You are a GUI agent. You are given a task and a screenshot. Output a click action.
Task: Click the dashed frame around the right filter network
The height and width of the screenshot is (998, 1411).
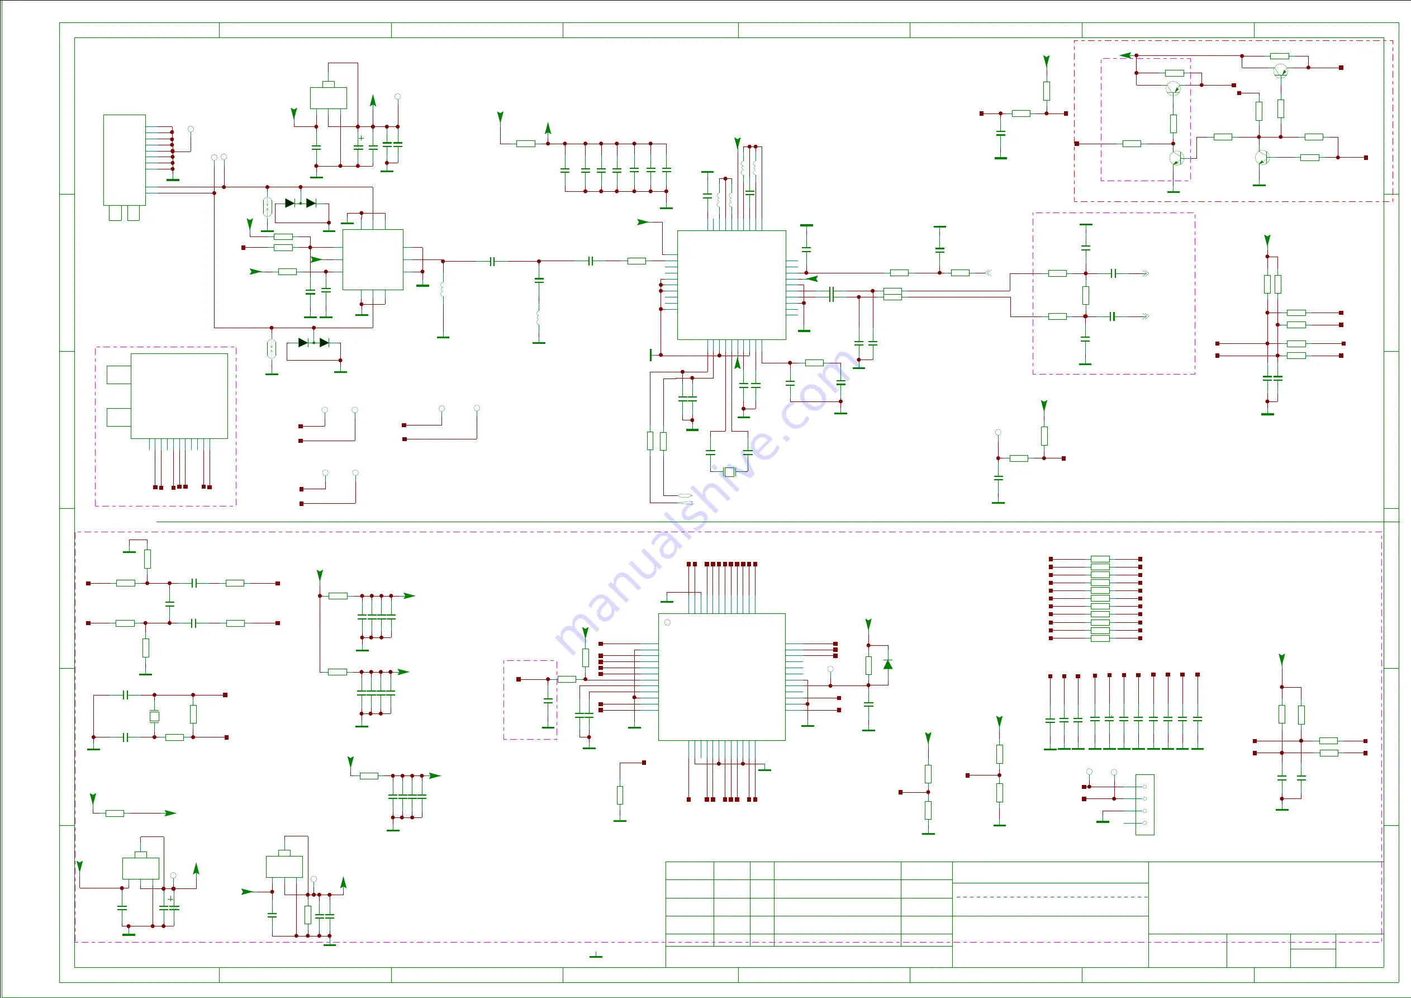click(x=1114, y=294)
